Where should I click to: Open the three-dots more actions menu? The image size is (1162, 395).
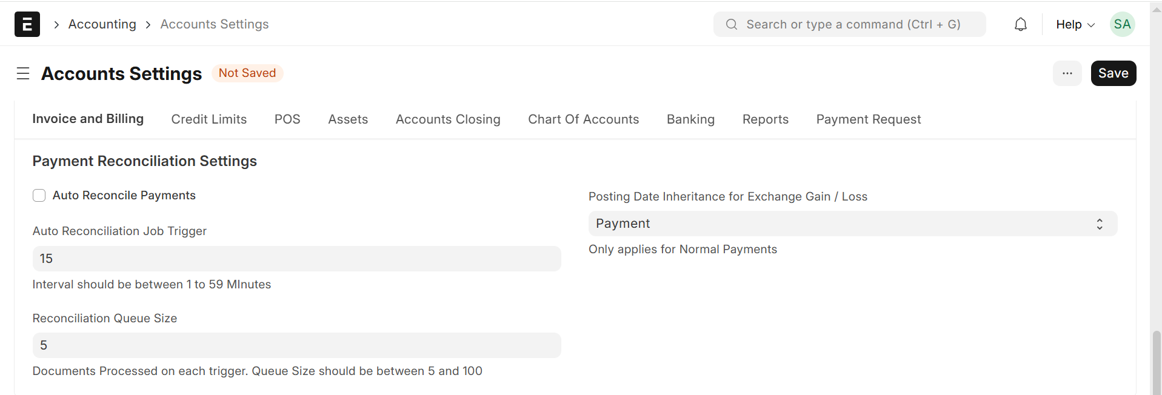pos(1067,73)
